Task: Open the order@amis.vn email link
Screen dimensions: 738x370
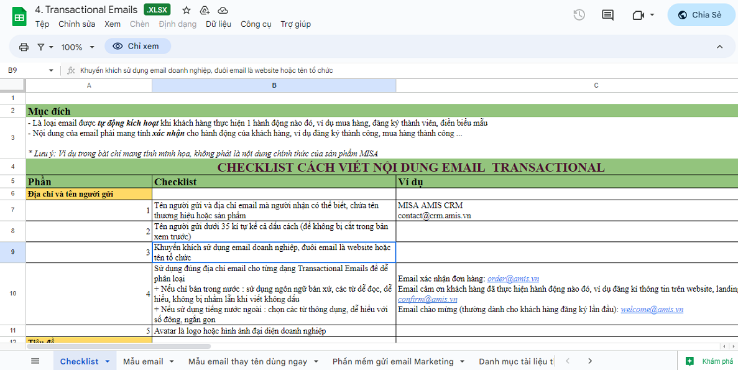Action: coord(513,279)
